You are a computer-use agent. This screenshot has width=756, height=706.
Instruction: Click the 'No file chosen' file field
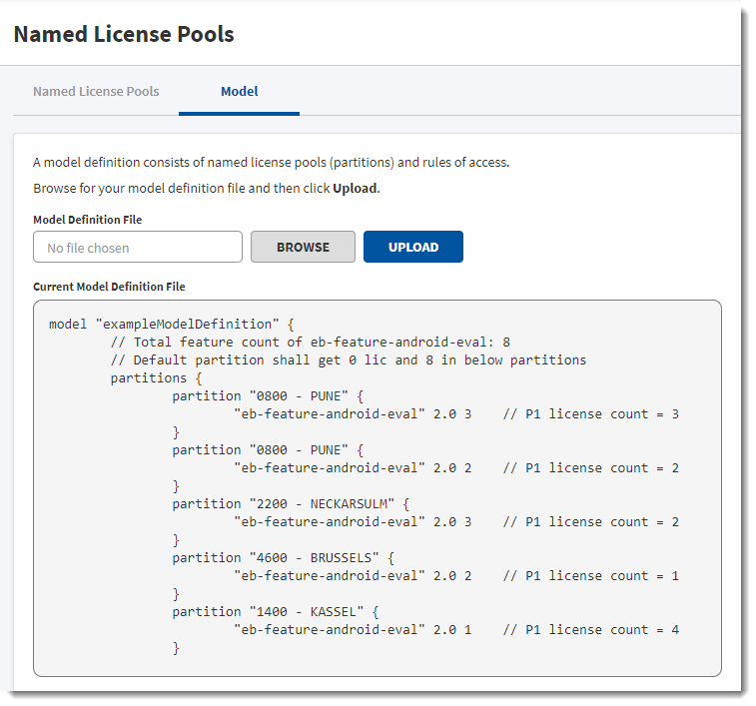(138, 247)
